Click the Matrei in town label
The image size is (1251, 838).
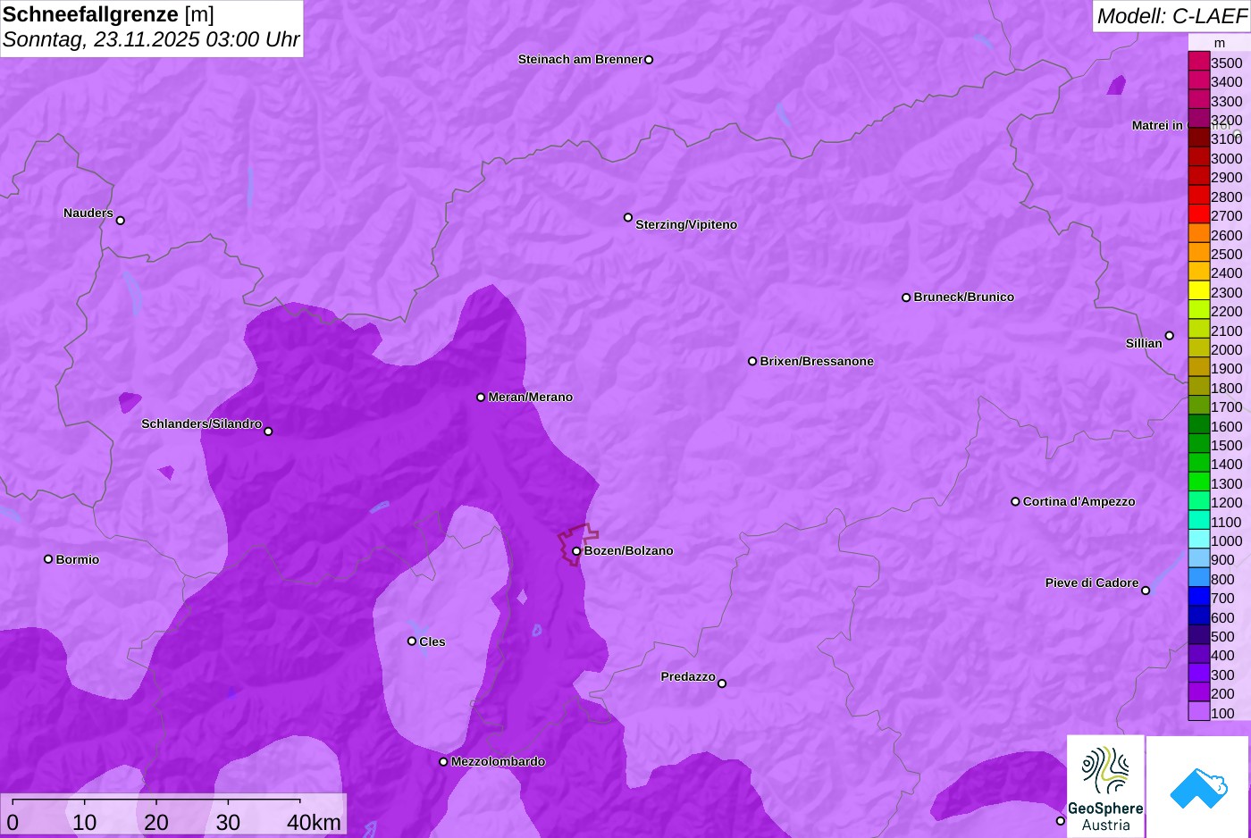pyautogui.click(x=1157, y=125)
